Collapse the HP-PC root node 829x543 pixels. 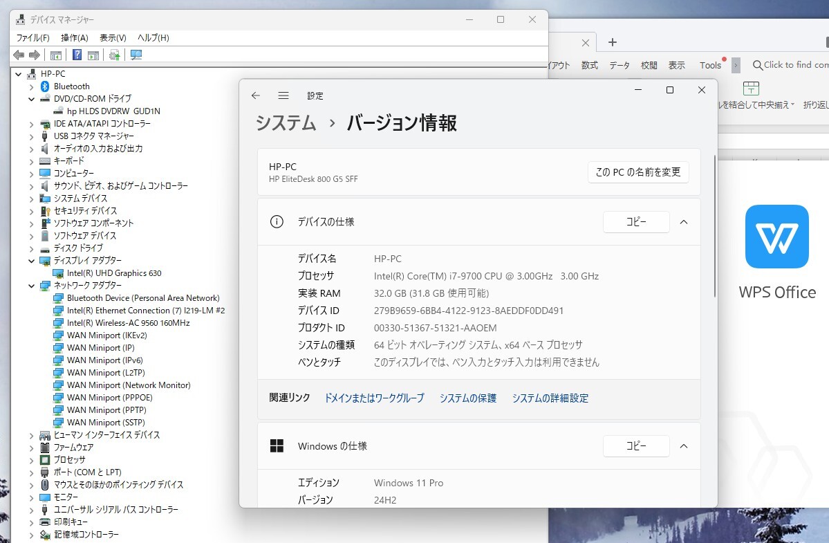point(19,74)
